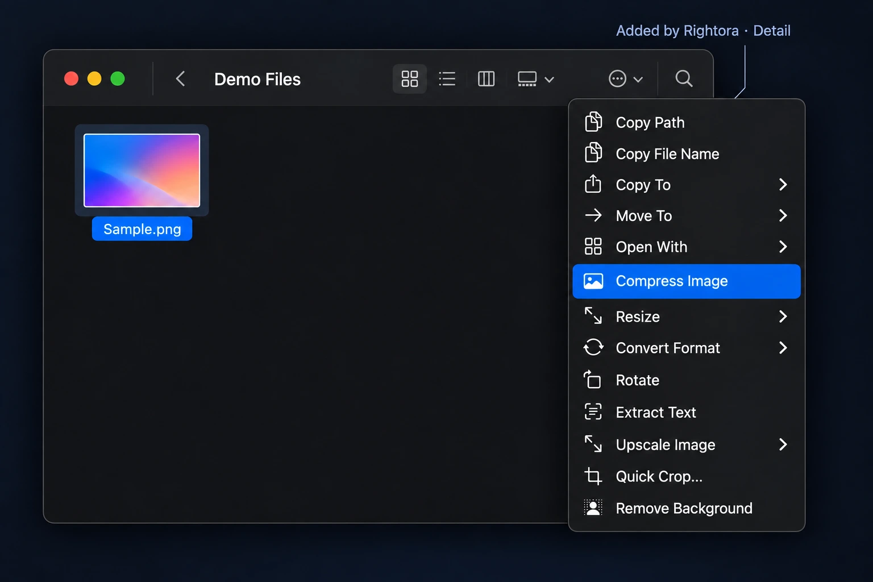Select the Sample.png thumbnail

[142, 171]
